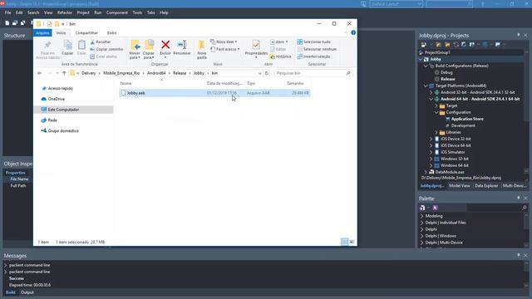Open Arquivo tab in Explorer

pos(42,33)
